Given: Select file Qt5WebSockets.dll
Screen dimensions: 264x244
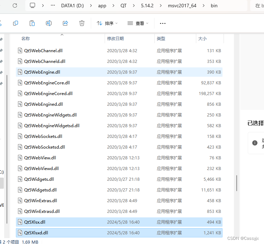Looking at the screenshot, I should [119, 137].
